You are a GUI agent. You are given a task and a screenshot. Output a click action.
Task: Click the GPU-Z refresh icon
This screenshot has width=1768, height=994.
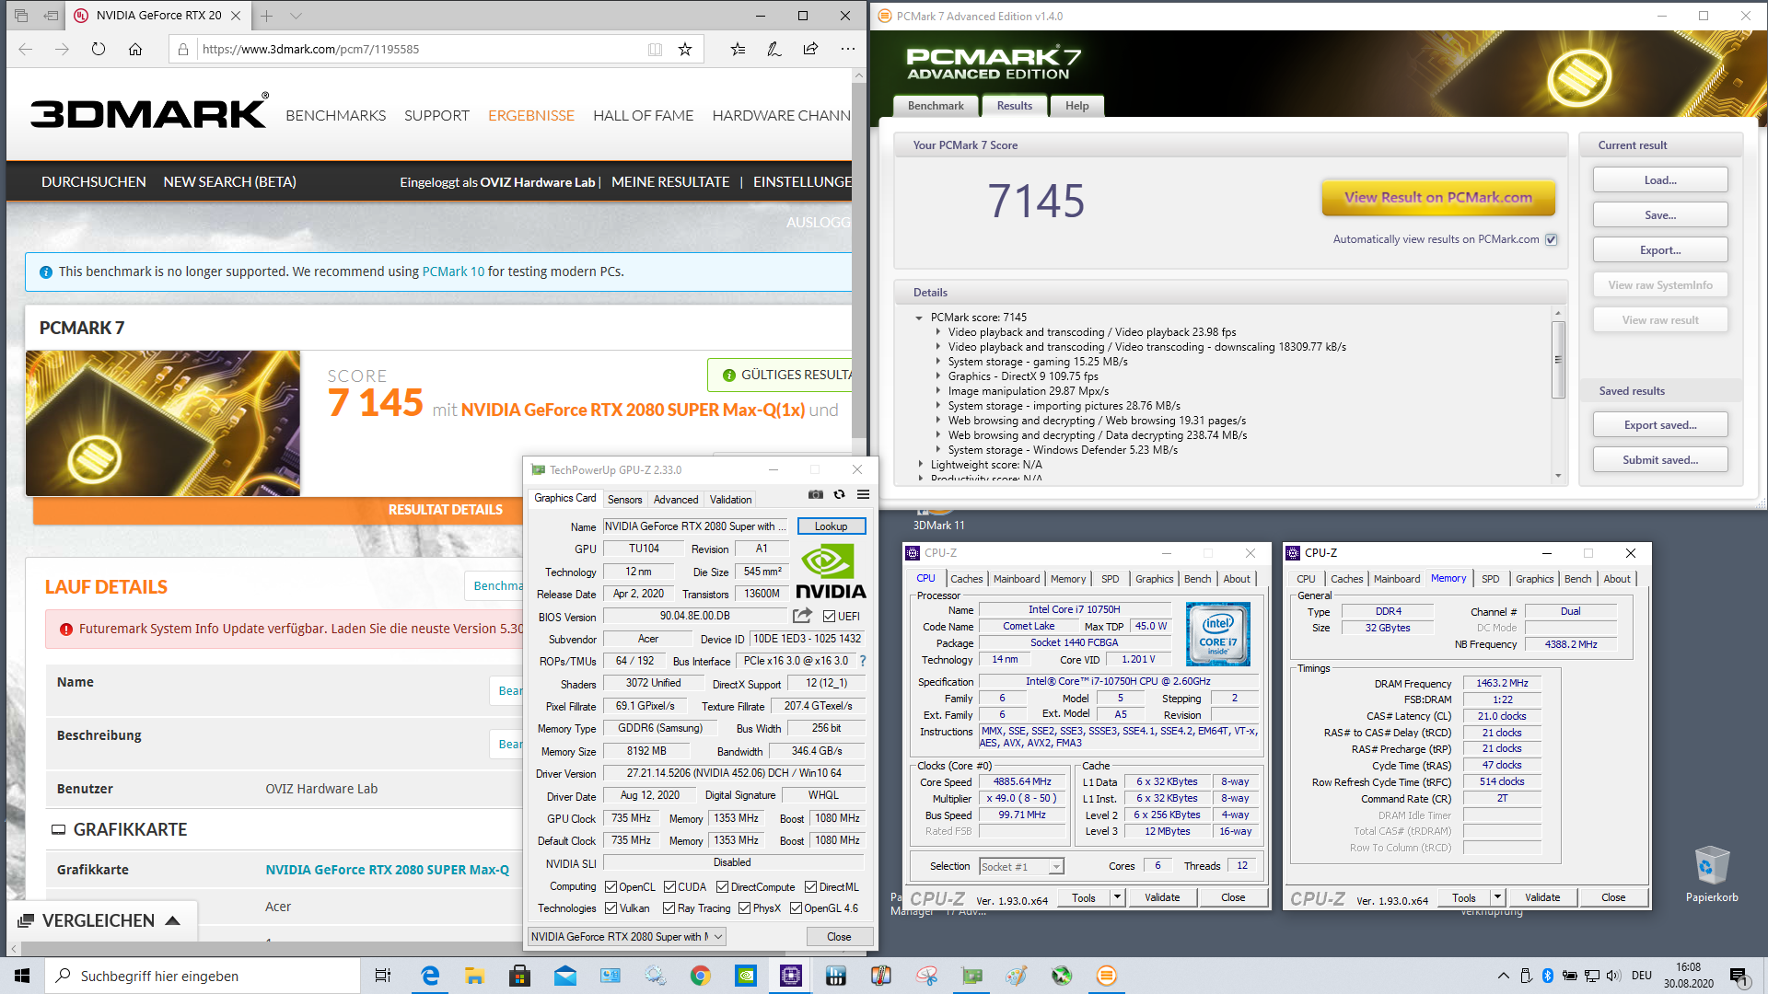click(x=839, y=495)
